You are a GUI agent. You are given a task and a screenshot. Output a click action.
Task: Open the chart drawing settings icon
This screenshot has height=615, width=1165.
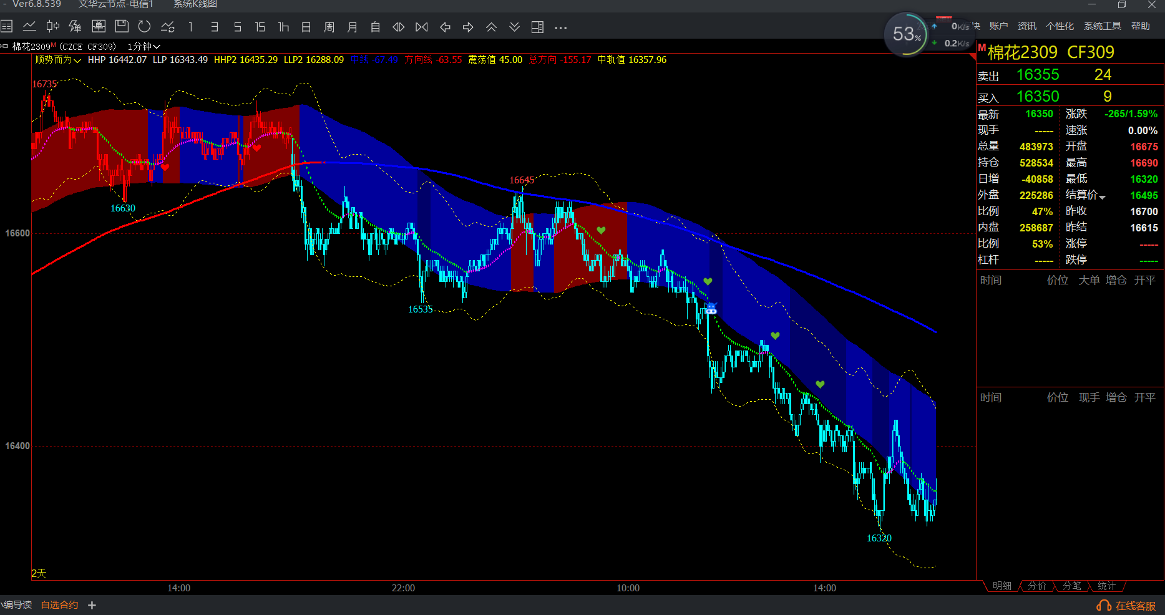pos(168,27)
